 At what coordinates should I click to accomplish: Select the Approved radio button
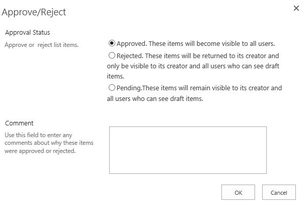(x=112, y=43)
